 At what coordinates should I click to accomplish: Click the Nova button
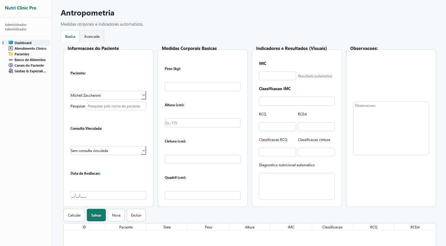[x=116, y=215]
